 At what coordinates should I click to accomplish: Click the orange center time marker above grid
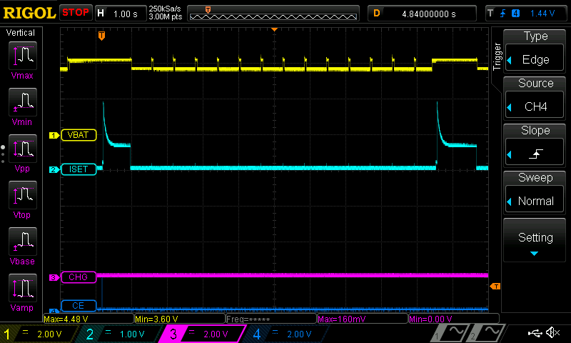pyautogui.click(x=275, y=29)
